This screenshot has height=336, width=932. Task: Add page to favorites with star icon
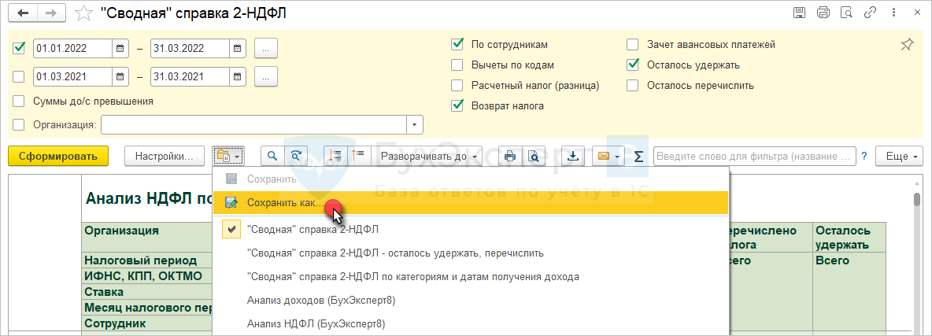coord(81,13)
